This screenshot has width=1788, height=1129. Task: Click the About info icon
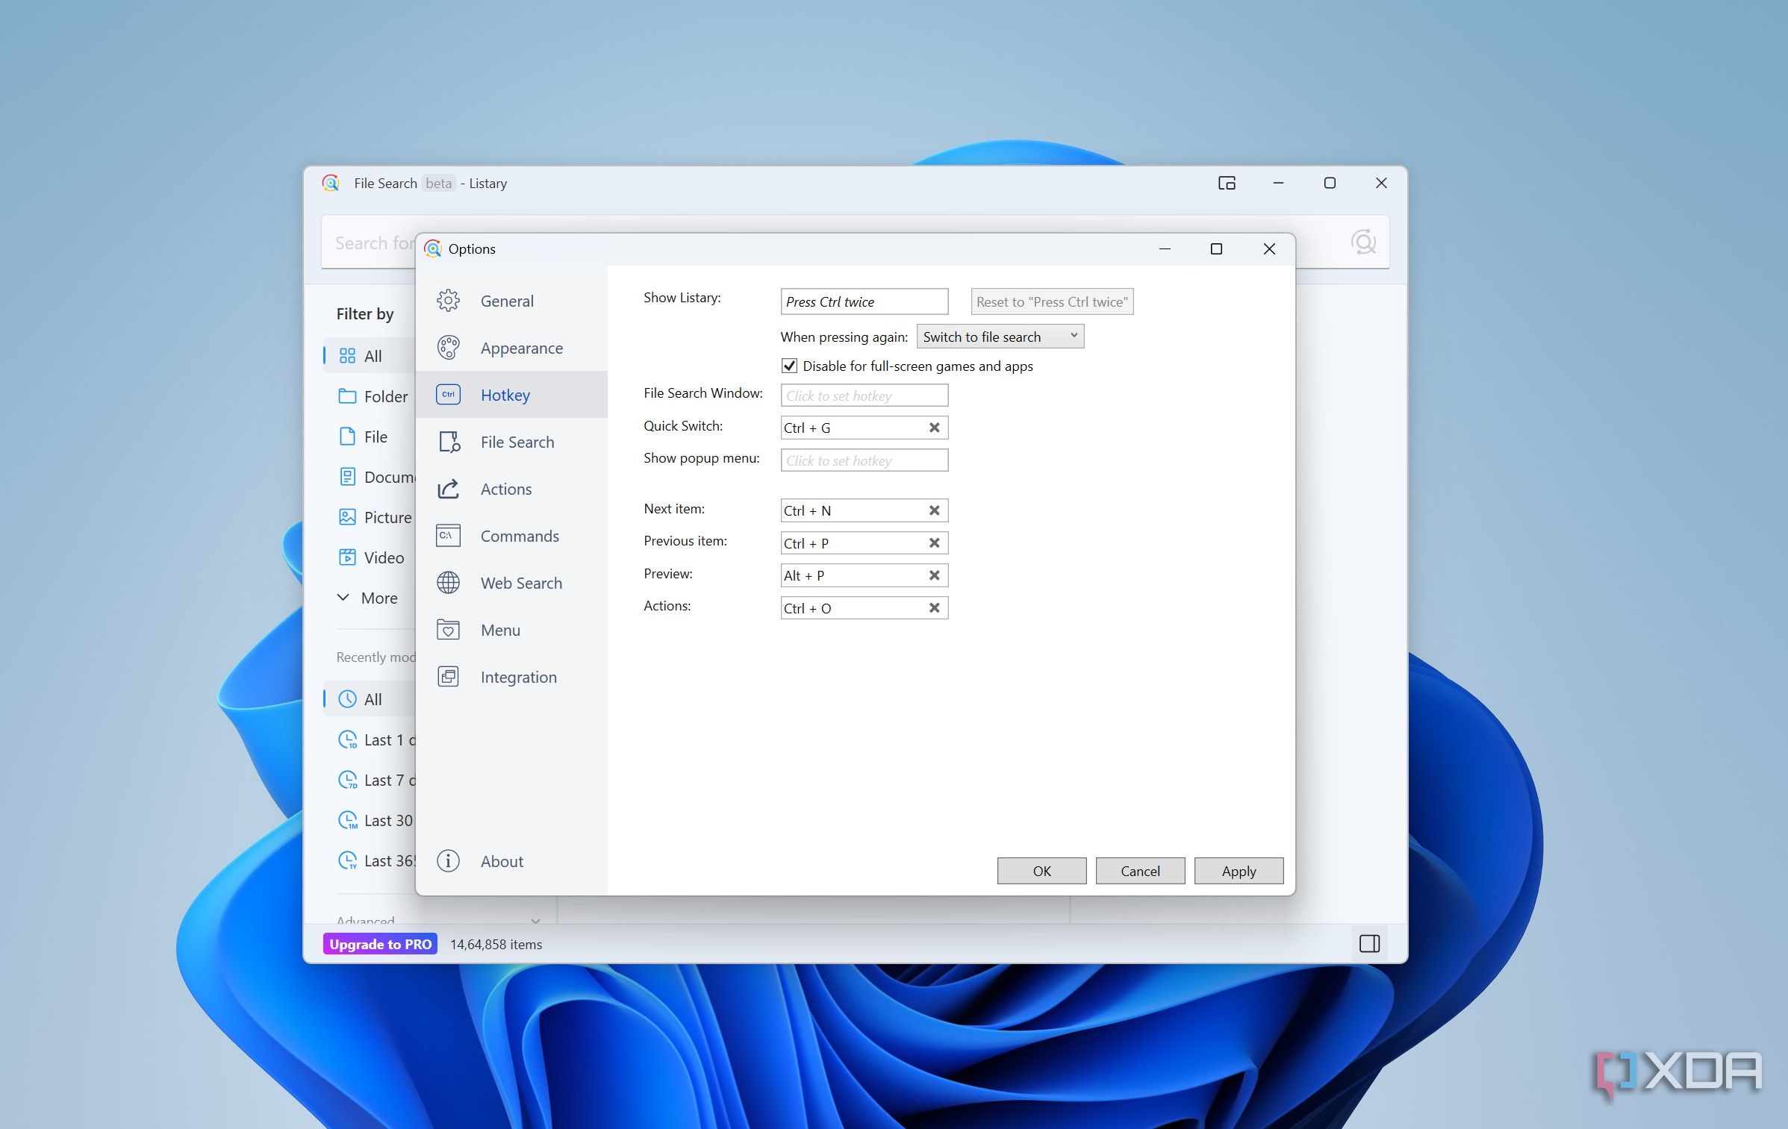[448, 861]
